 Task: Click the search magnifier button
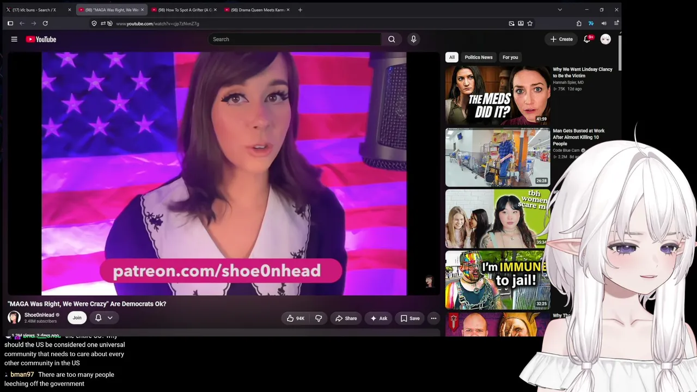click(x=392, y=39)
